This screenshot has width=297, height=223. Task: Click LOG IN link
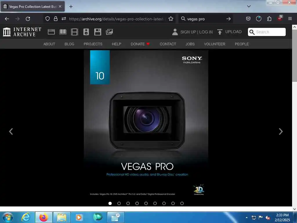pyautogui.click(x=206, y=32)
